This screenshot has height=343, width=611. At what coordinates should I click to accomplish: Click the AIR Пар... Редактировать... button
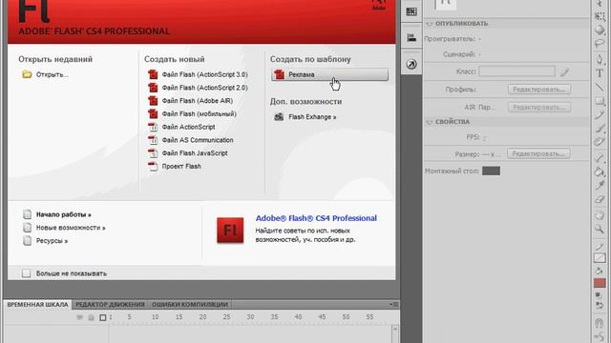point(538,108)
